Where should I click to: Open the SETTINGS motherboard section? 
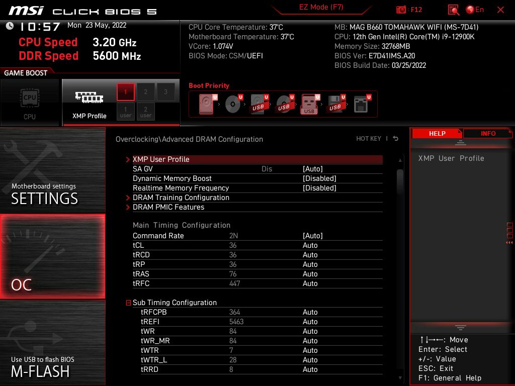[52, 170]
